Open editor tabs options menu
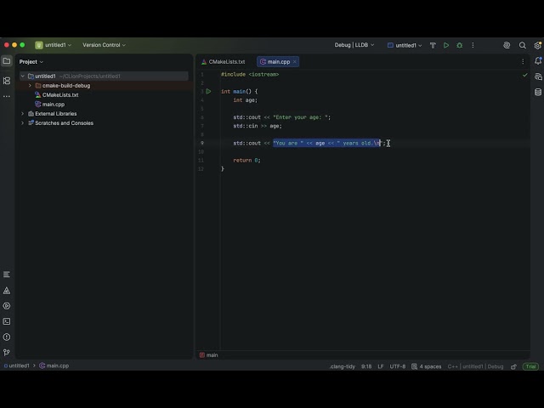 (x=523, y=62)
